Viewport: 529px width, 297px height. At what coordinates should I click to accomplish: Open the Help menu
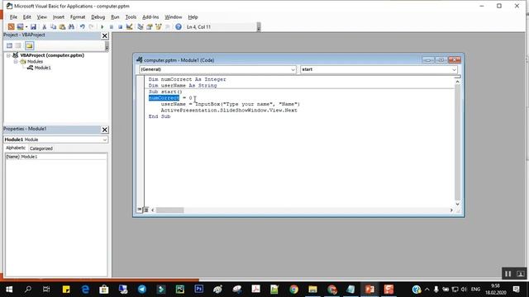click(x=193, y=16)
